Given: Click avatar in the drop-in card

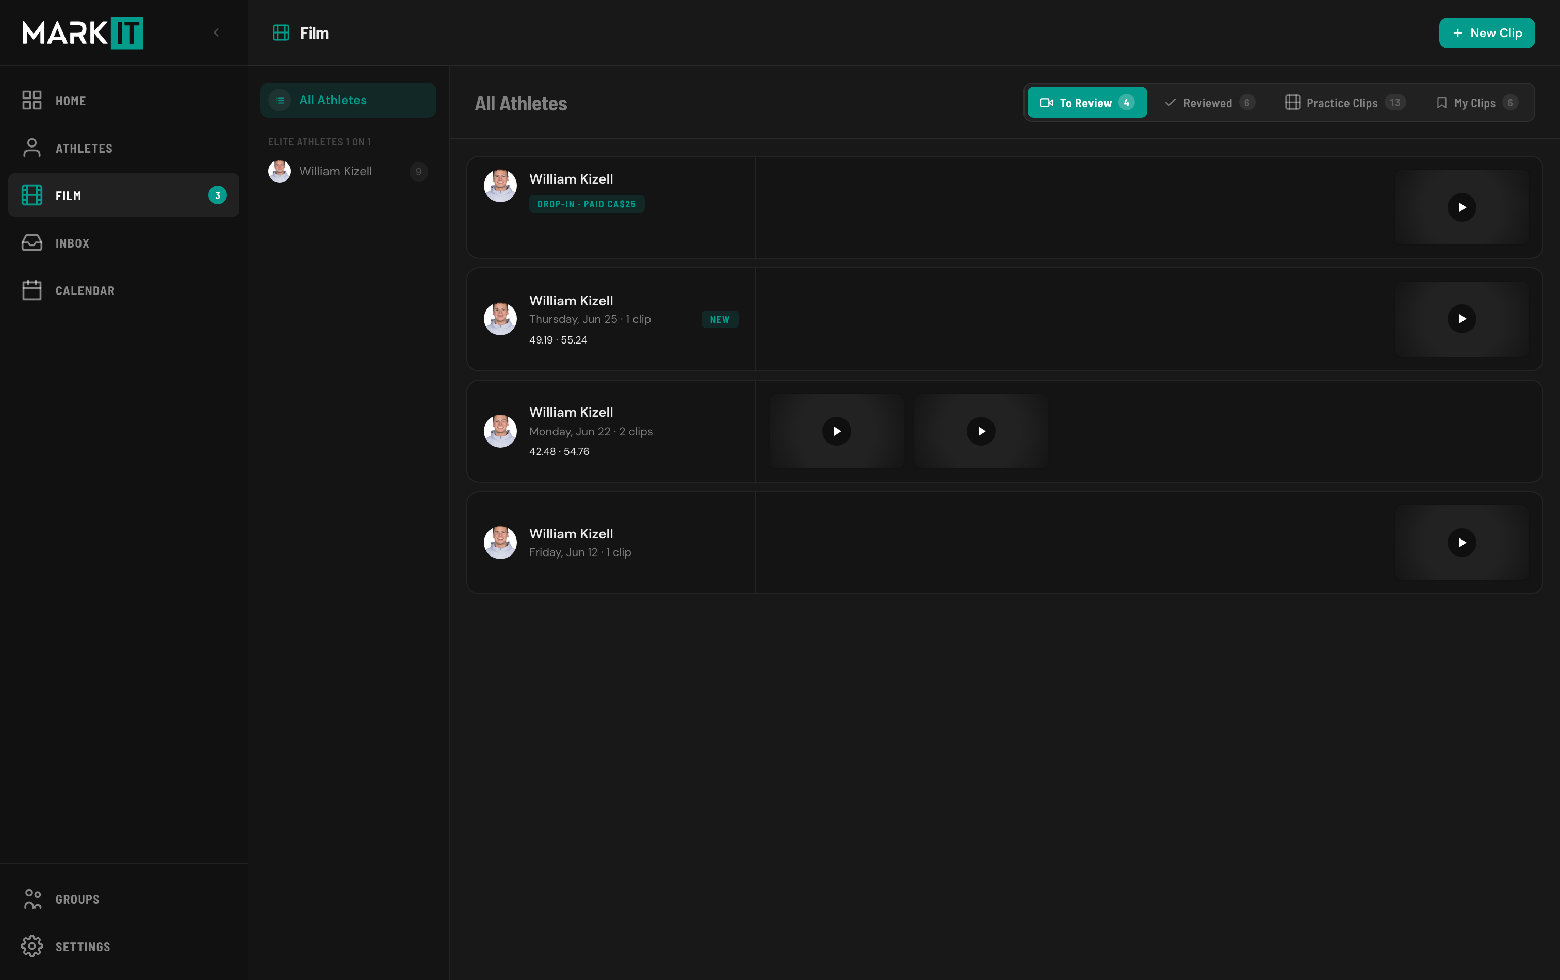Looking at the screenshot, I should point(500,186).
